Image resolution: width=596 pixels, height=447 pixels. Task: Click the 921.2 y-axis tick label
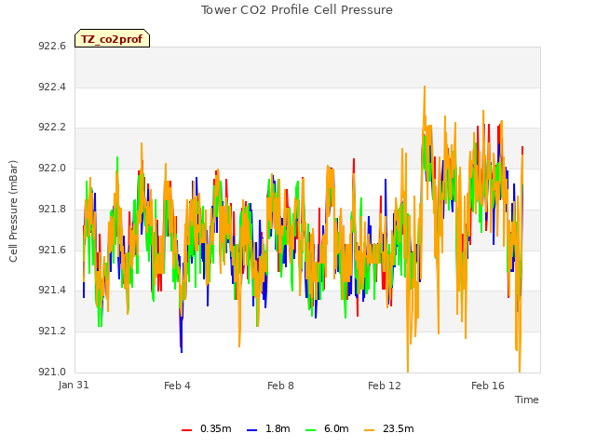(52, 332)
